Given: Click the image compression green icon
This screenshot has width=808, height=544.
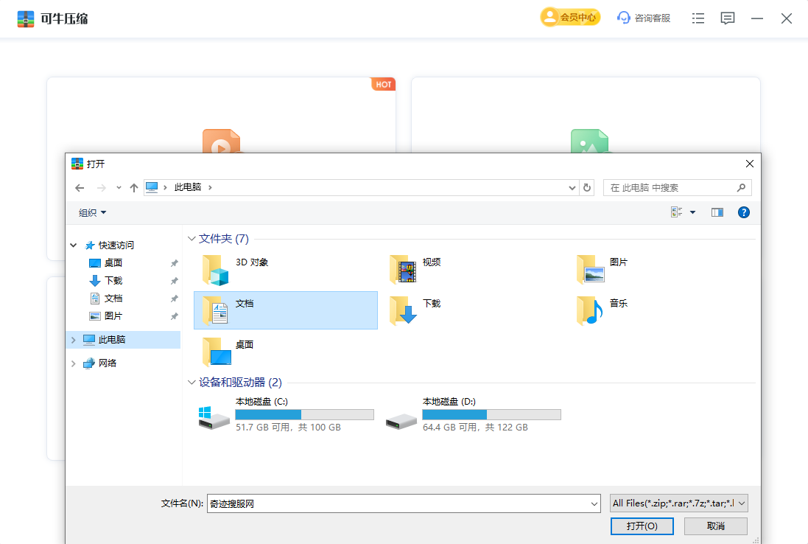Looking at the screenshot, I should pos(589,142).
